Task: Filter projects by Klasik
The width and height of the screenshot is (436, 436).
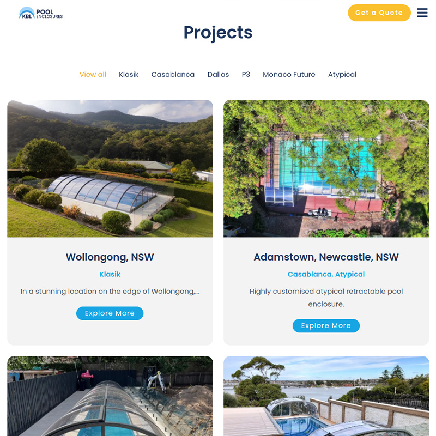Action: (x=129, y=75)
